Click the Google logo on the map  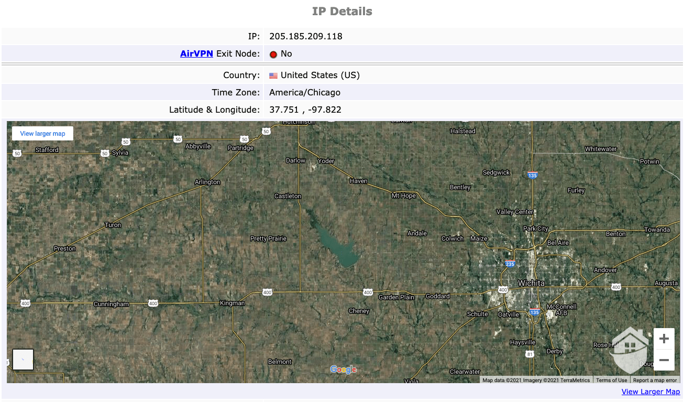pos(343,370)
